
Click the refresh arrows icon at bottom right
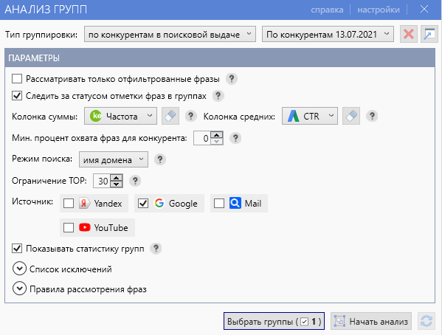click(x=427, y=321)
